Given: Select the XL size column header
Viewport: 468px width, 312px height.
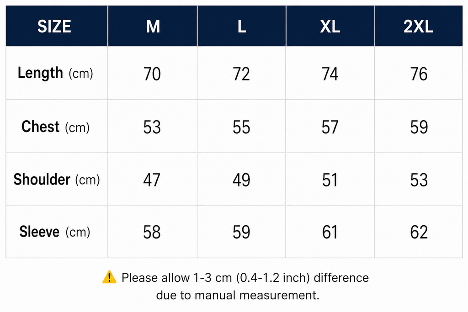Looking at the screenshot, I should [330, 26].
